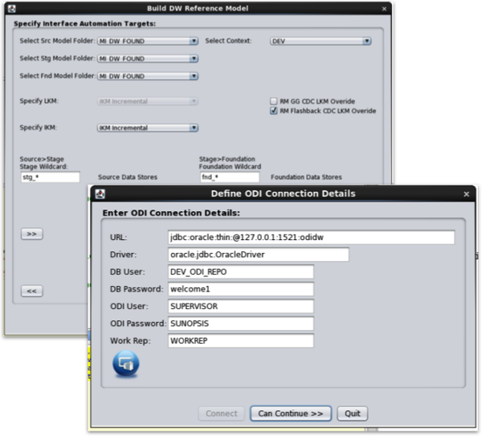Click the Enter ODI Connection Details heading
The height and width of the screenshot is (436, 482).
[171, 213]
